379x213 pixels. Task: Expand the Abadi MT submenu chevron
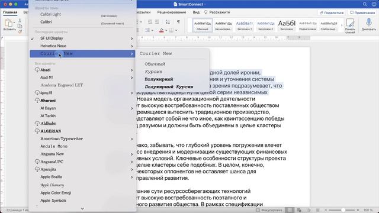tap(131, 78)
